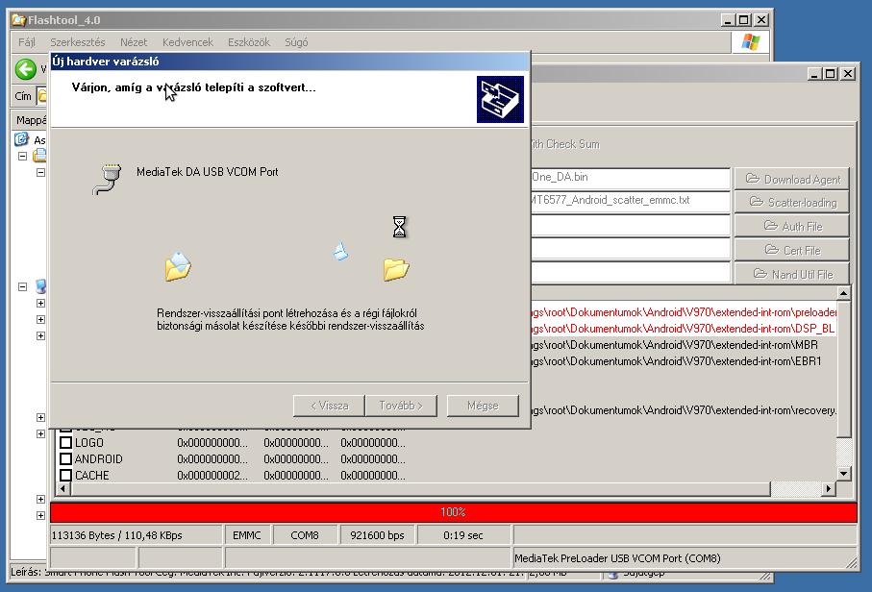Image resolution: width=872 pixels, height=592 pixels.
Task: Check the LOGO partition checkbox
Action: 65,442
